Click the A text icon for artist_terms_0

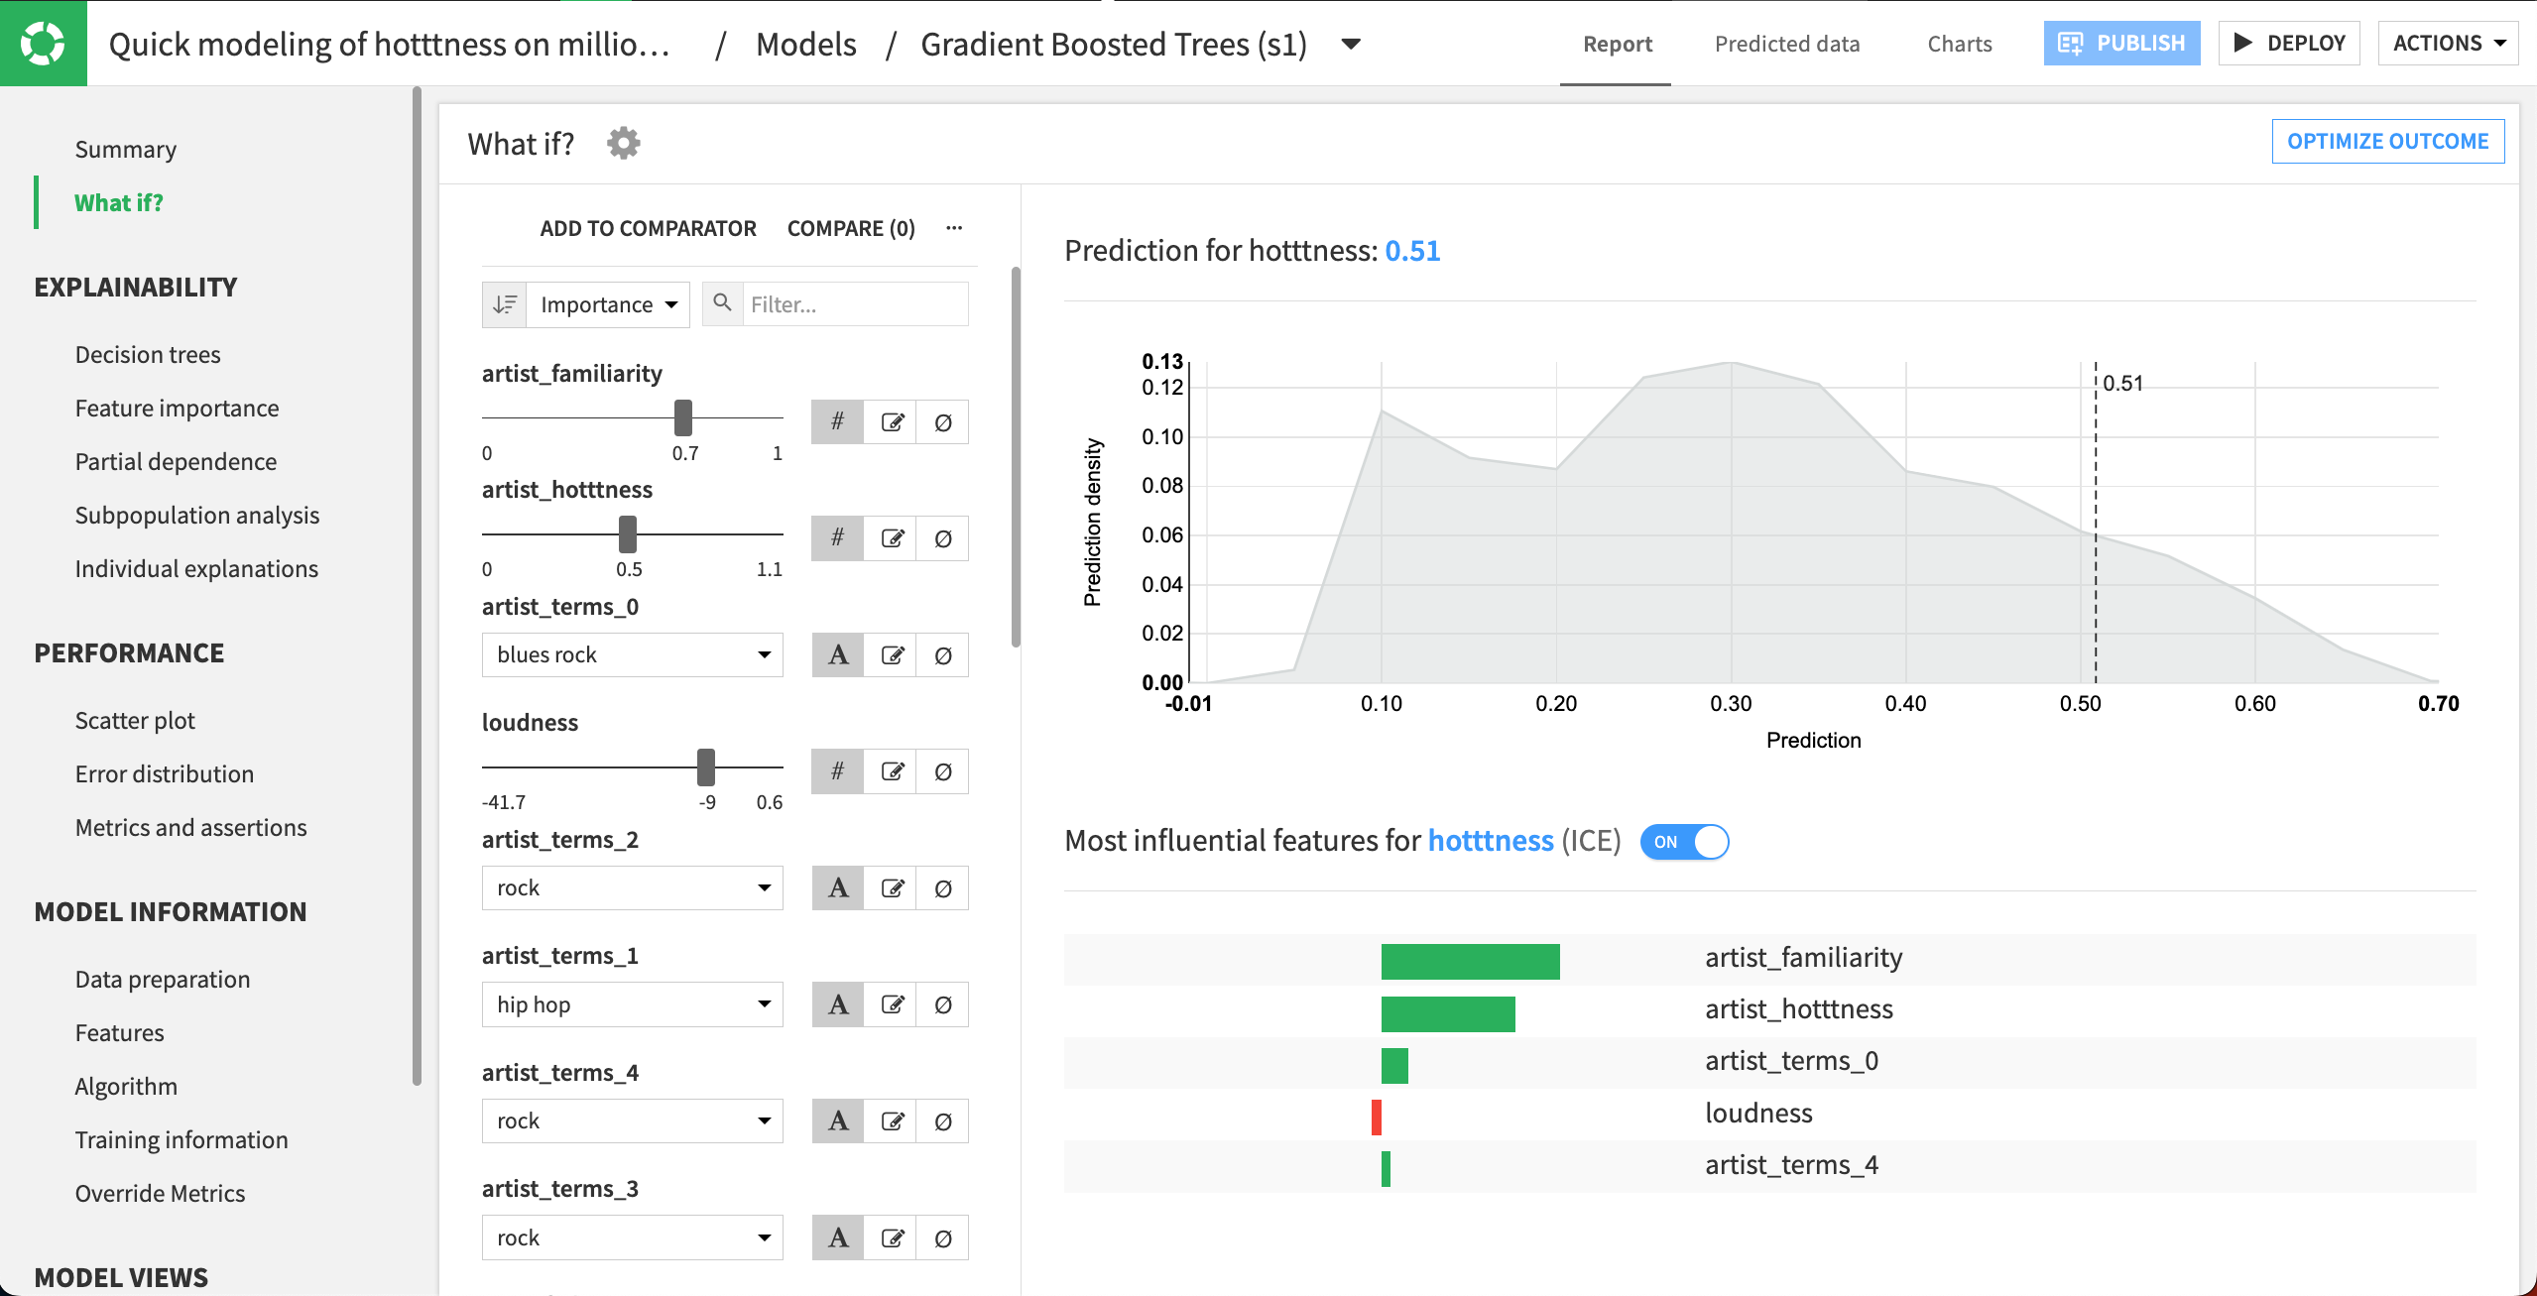click(x=837, y=654)
